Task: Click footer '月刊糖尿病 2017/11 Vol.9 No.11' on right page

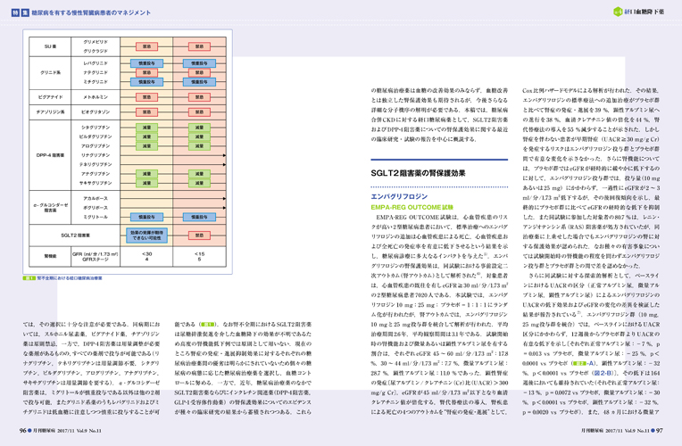Action: (x=615, y=431)
